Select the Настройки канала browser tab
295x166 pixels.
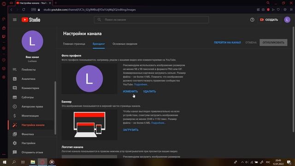pos(33,3)
